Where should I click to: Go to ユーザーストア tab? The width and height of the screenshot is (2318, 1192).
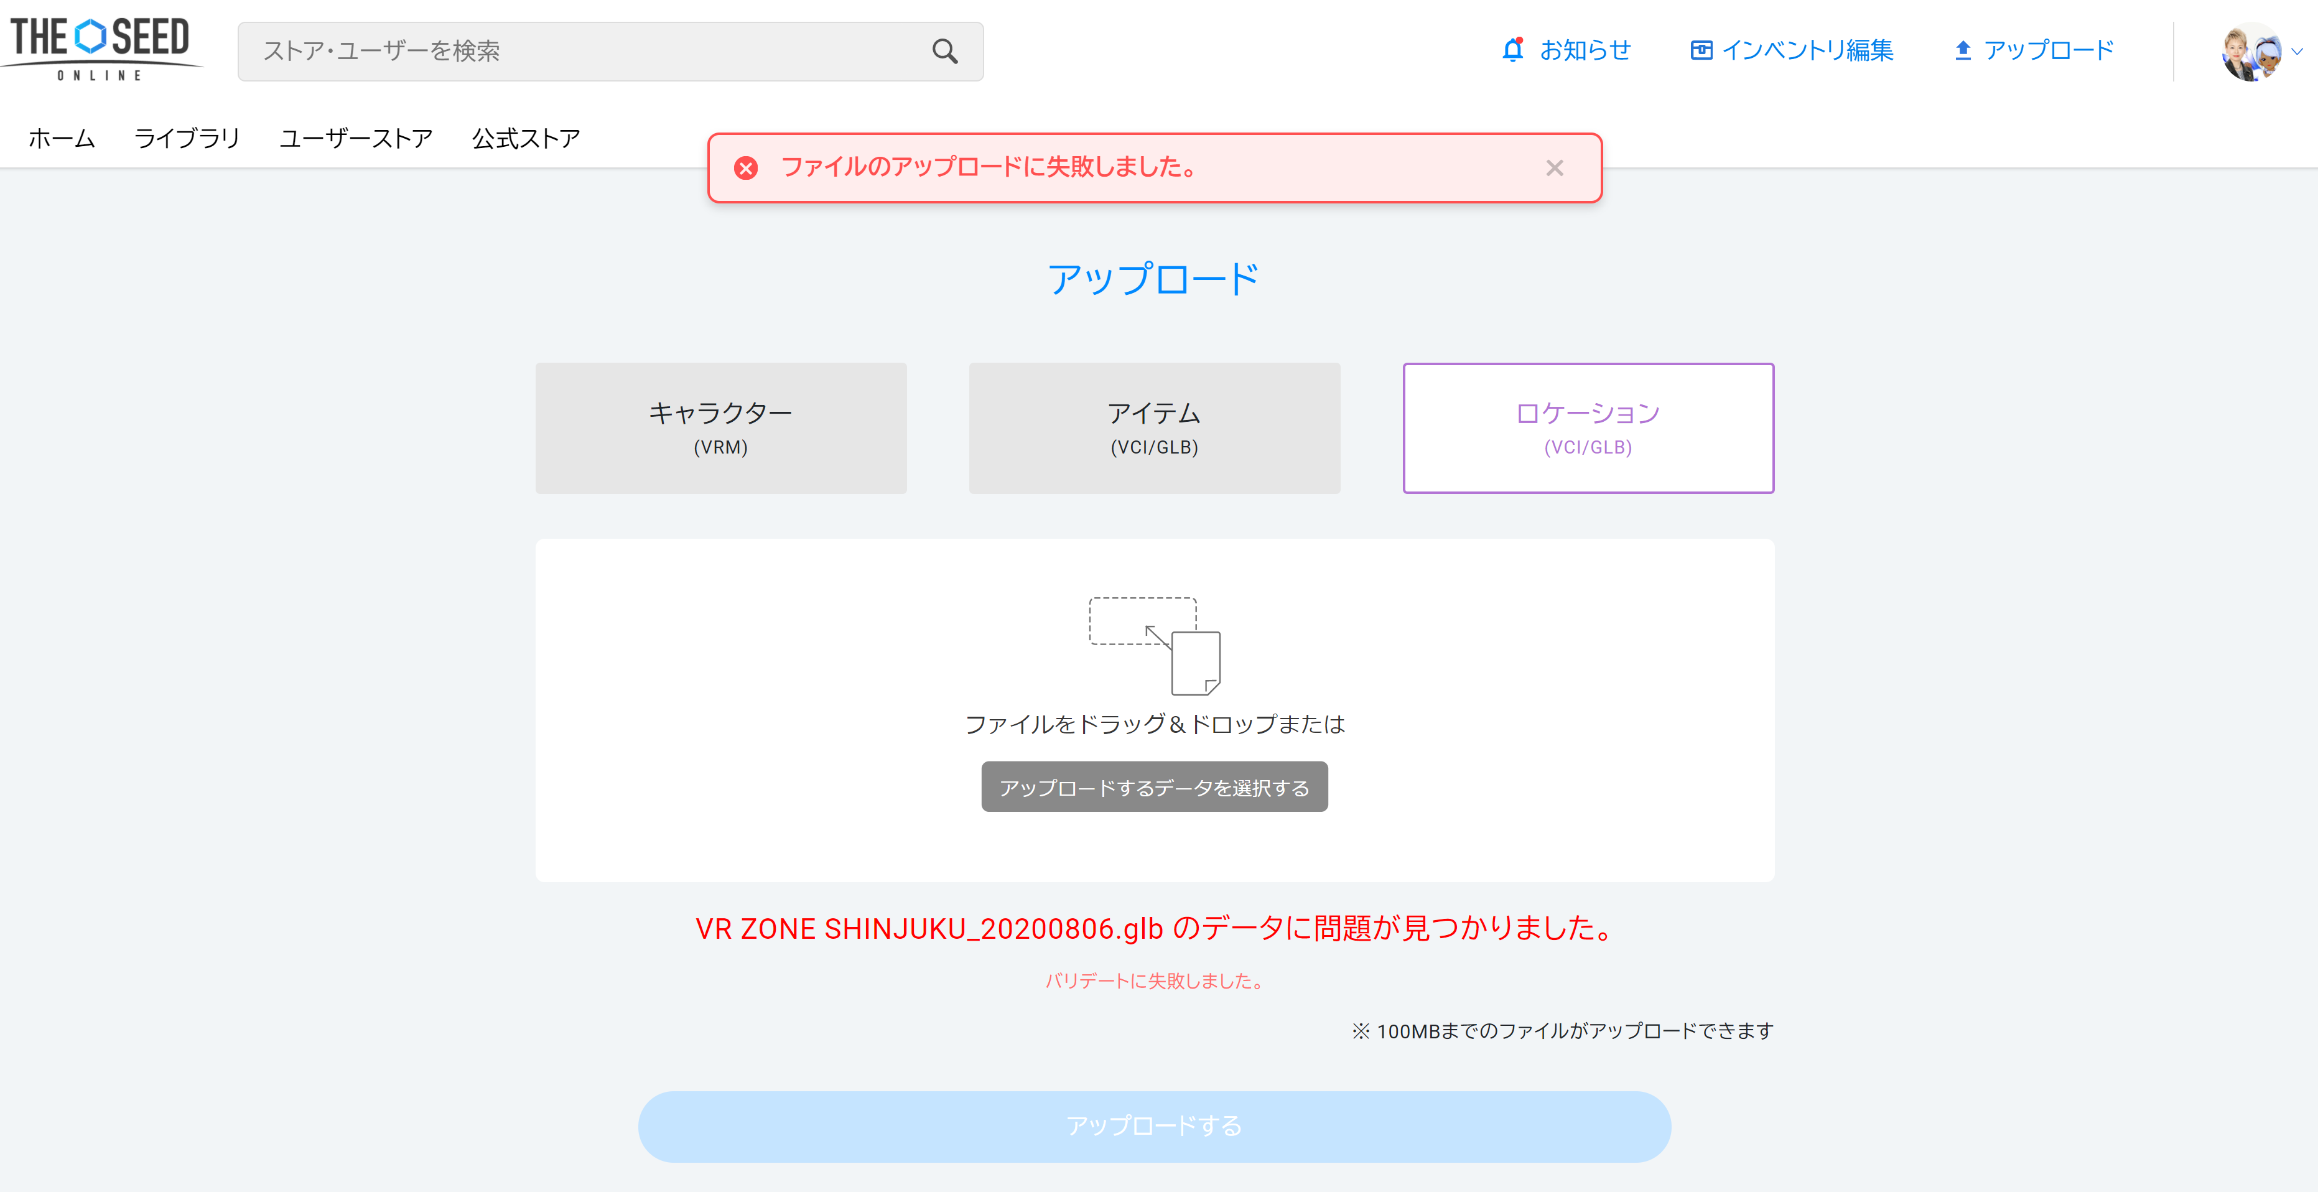[356, 139]
